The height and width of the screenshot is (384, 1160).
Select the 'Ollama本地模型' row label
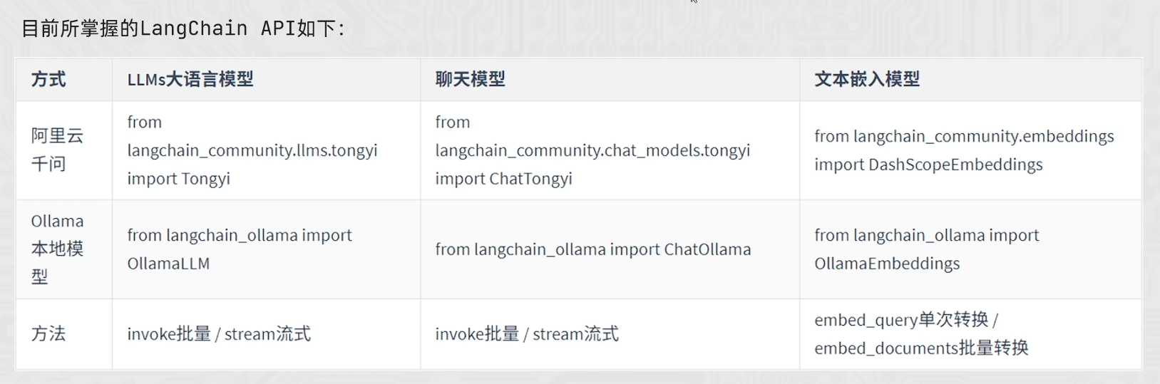pyautogui.click(x=57, y=249)
